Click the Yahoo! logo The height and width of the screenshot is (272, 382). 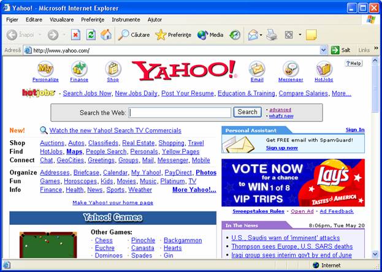point(184,70)
